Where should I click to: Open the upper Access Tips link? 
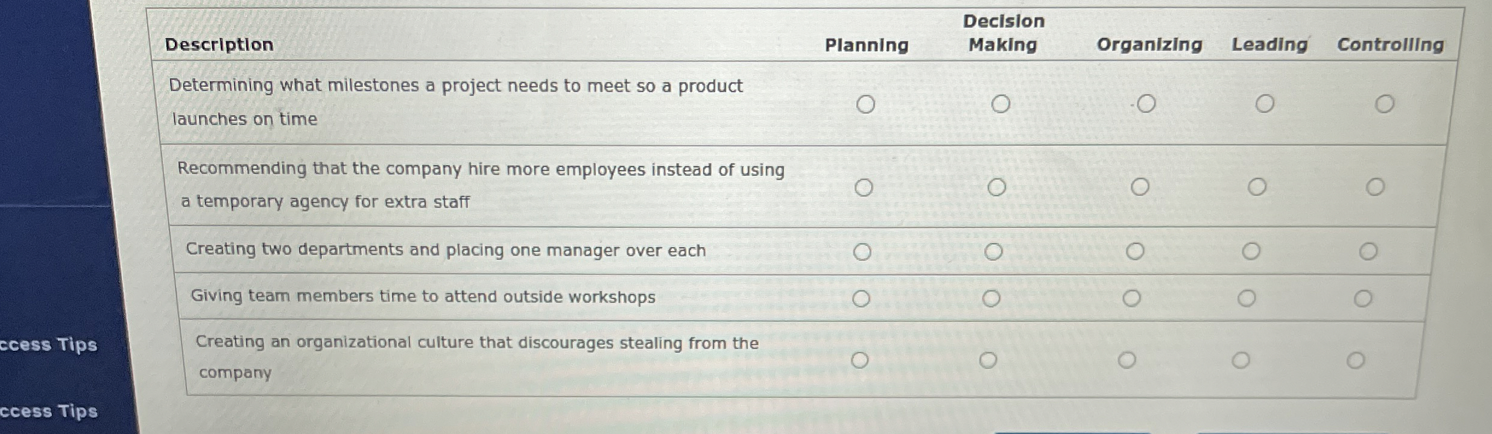[49, 345]
